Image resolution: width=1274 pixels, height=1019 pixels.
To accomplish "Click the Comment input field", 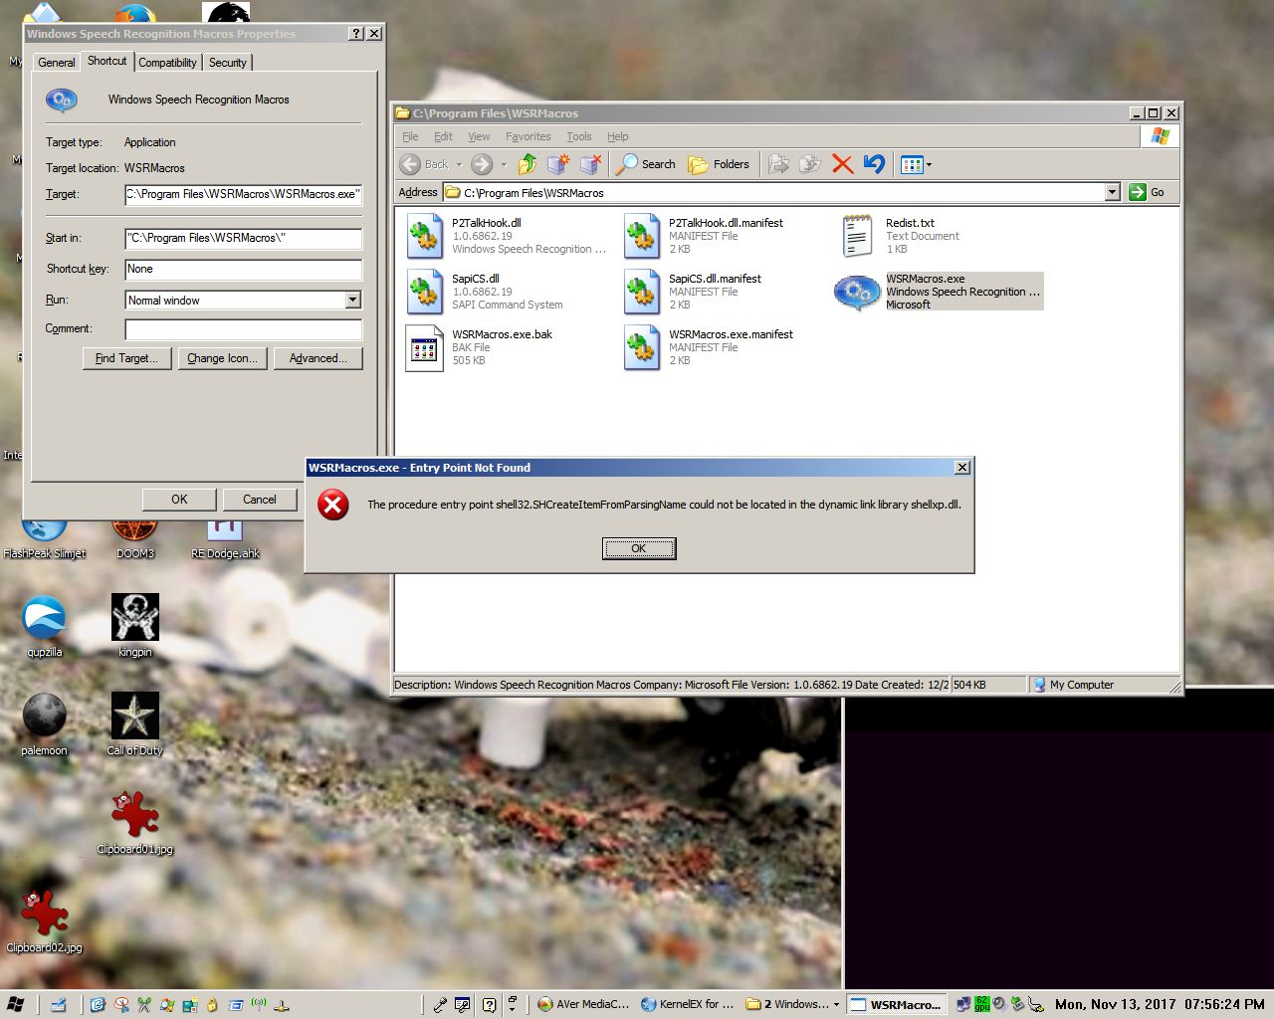I will pyautogui.click(x=244, y=329).
